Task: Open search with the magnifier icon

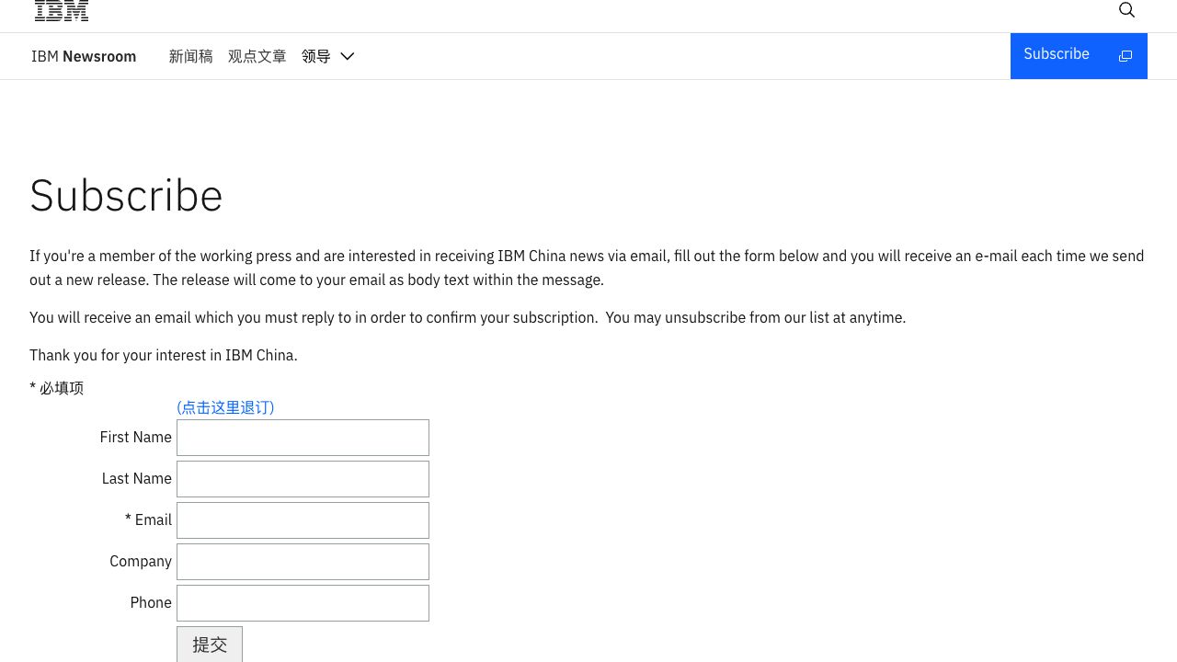Action: coord(1126,10)
